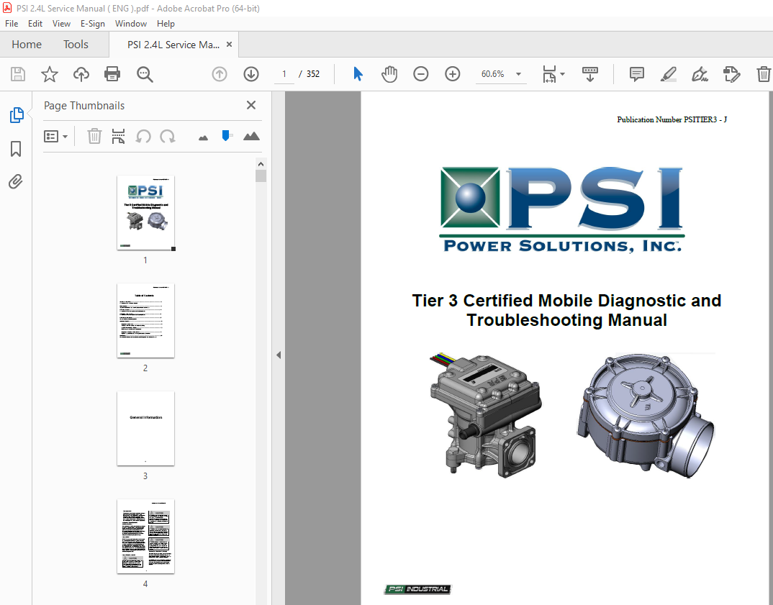Select page 2 Table of Contents thumbnail
Viewport: 773px width, 605px height.
pos(145,321)
